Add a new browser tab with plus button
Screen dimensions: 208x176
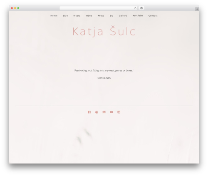click(x=197, y=9)
